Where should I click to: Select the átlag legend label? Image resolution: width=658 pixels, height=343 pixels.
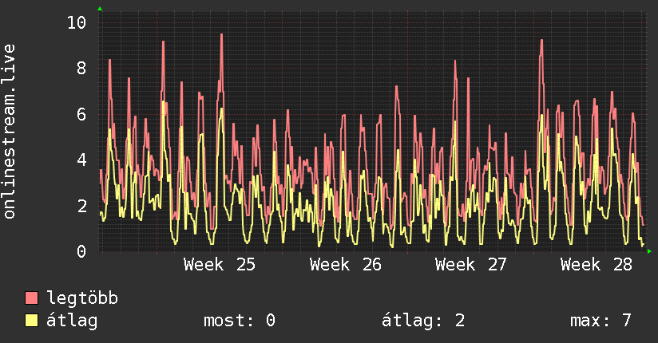tap(72, 321)
